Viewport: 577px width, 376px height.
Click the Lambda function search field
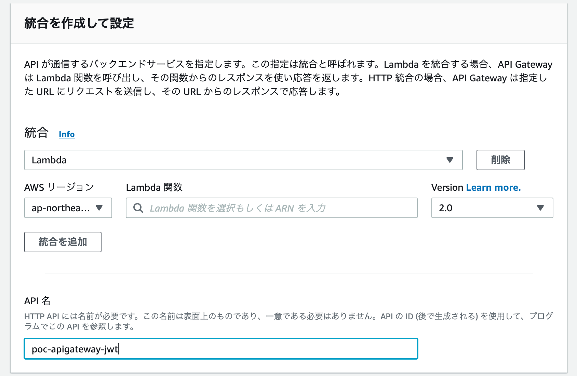coord(271,208)
